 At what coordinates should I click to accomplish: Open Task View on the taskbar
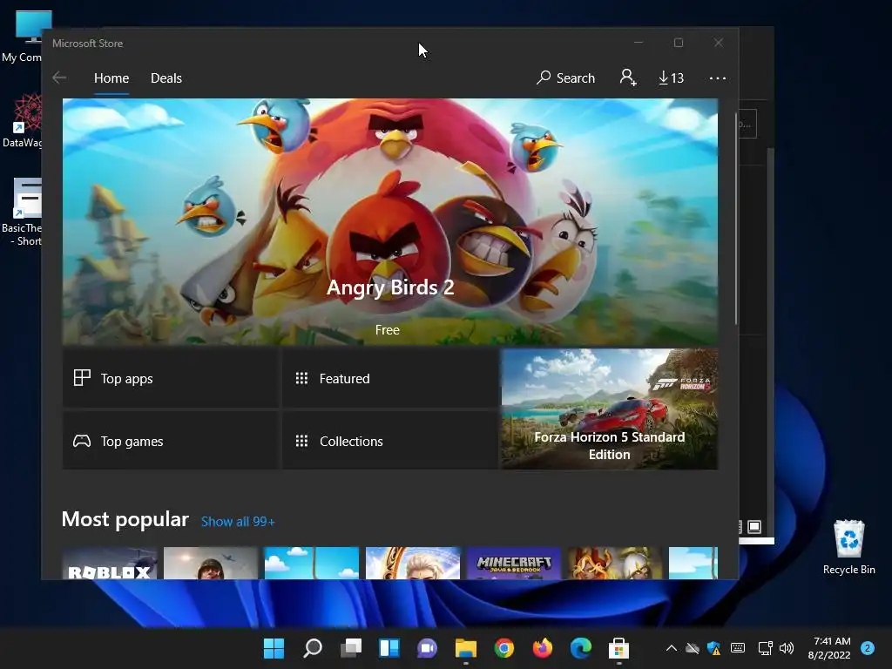[351, 648]
